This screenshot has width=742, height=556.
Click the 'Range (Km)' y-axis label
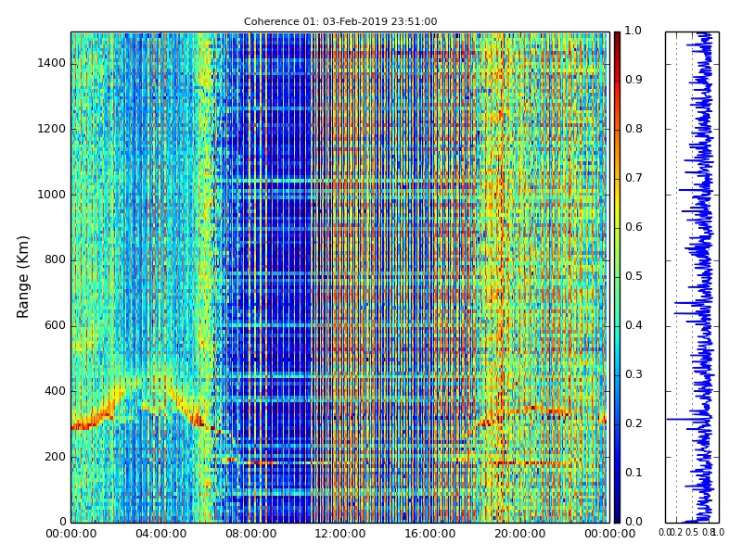pos(22,277)
